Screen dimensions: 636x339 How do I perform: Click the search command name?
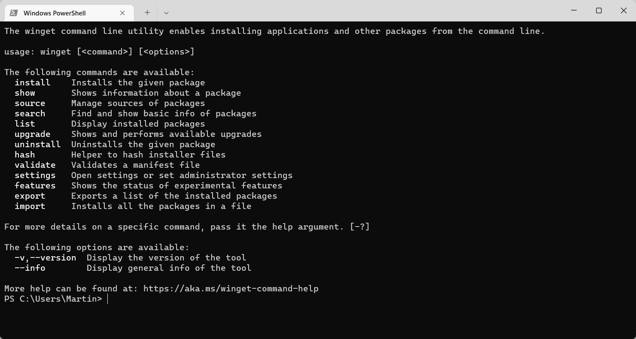coord(30,113)
